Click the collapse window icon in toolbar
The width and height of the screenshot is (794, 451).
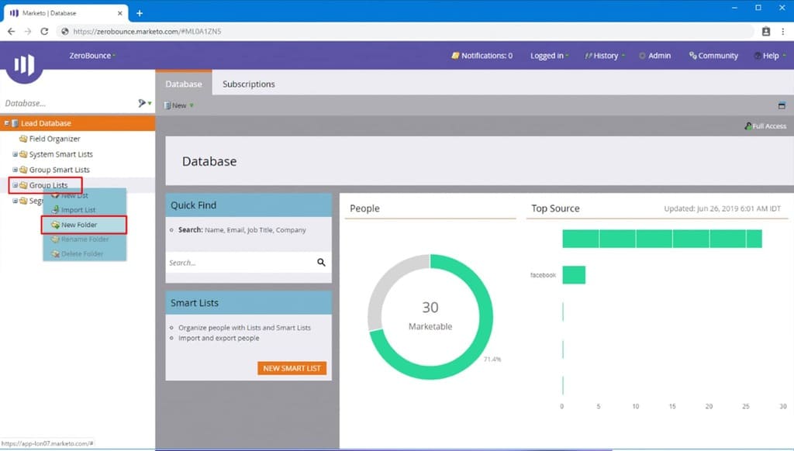coord(782,105)
